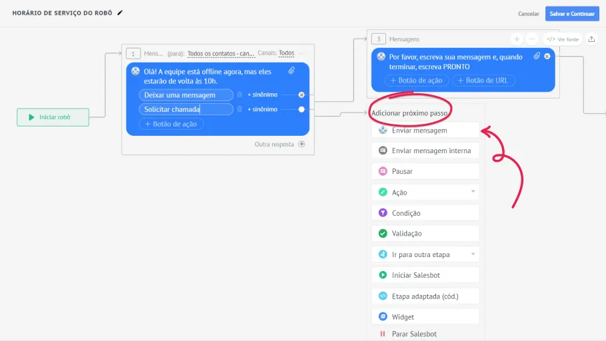Click the Outra resposta plus icon

(302, 144)
